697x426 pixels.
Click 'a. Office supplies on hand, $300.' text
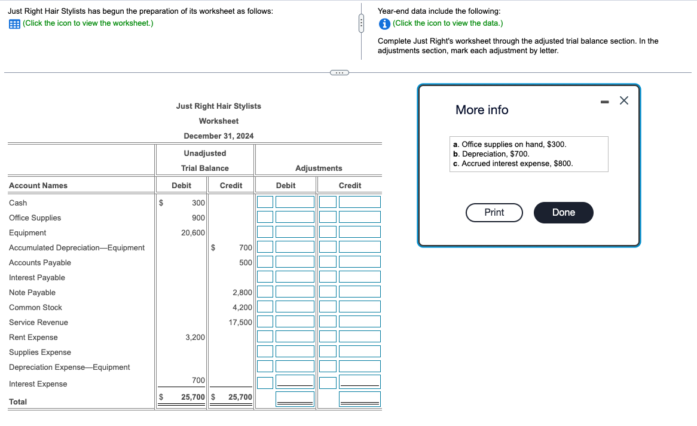(x=509, y=145)
